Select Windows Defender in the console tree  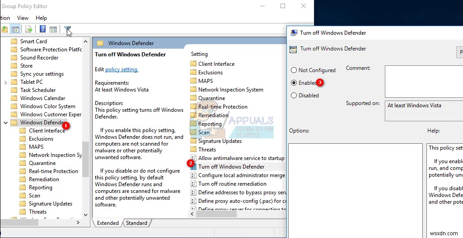pyautogui.click(x=43, y=123)
